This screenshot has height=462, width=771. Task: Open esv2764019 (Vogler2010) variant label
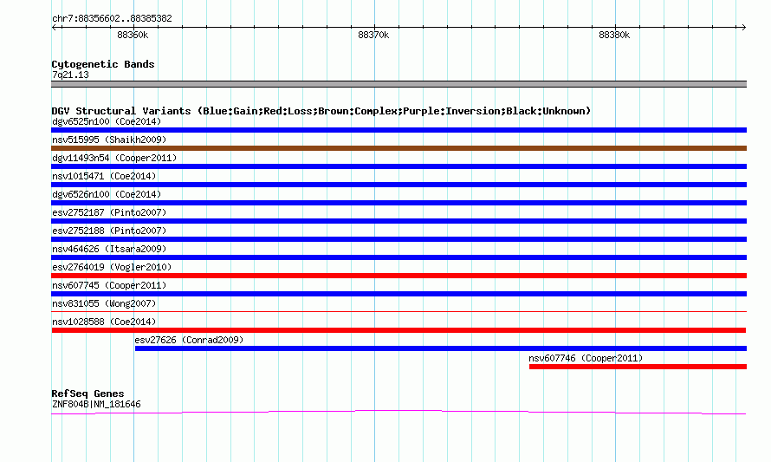(112, 267)
